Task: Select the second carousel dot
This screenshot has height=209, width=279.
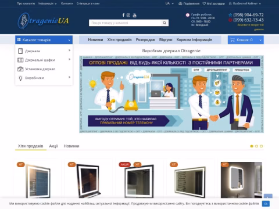Action: (256, 146)
